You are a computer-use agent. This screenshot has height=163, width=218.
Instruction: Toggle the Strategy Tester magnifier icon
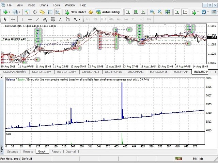58,12
